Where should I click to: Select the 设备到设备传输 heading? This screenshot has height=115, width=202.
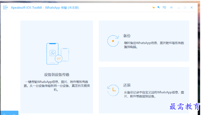coord(57,75)
